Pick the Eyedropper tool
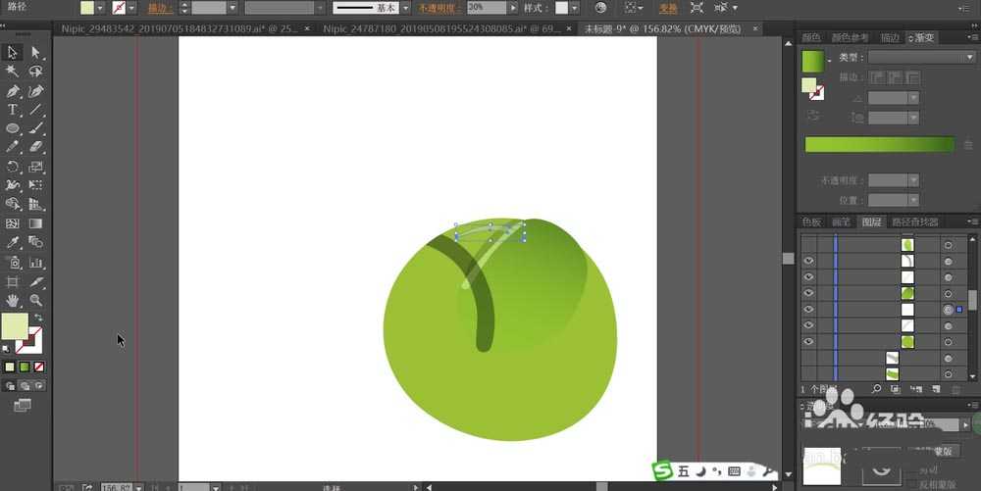This screenshot has height=491, width=981. click(x=13, y=242)
